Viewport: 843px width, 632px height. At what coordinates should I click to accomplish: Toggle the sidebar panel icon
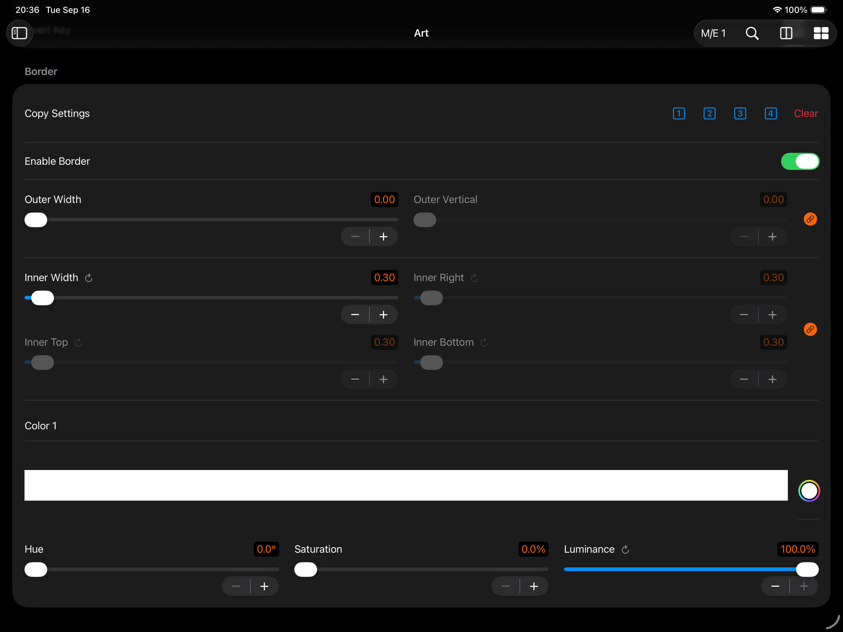click(x=19, y=33)
